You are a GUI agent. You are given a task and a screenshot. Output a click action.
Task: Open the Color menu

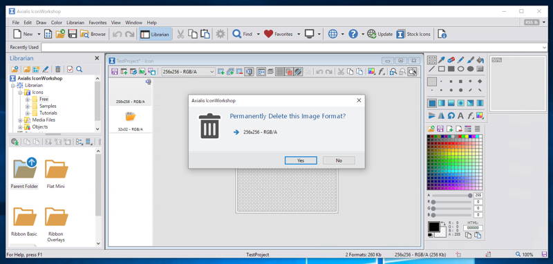tap(57, 23)
